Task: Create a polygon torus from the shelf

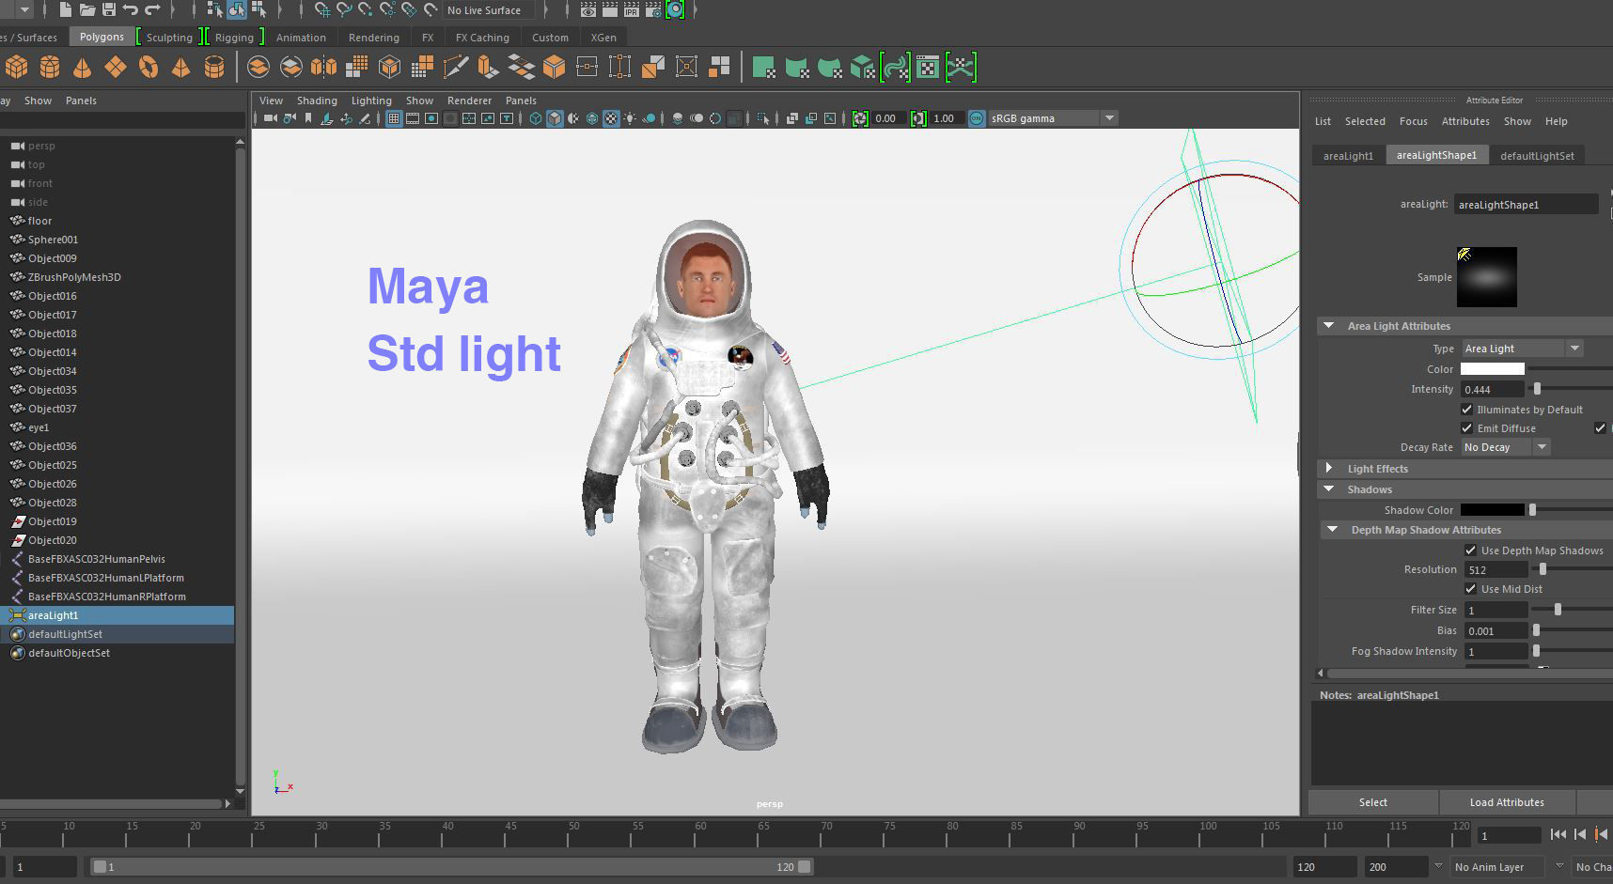Action: tap(149, 67)
